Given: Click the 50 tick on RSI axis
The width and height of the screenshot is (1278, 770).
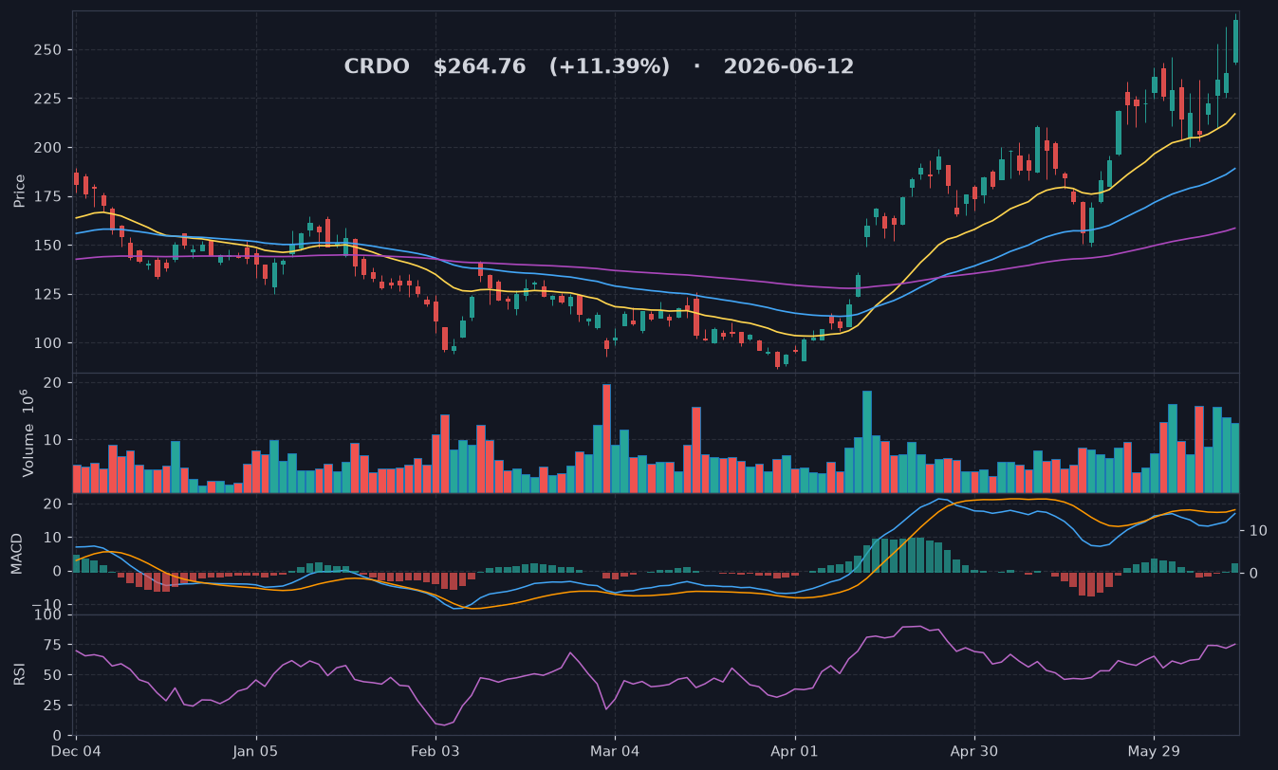Looking at the screenshot, I should 54,675.
